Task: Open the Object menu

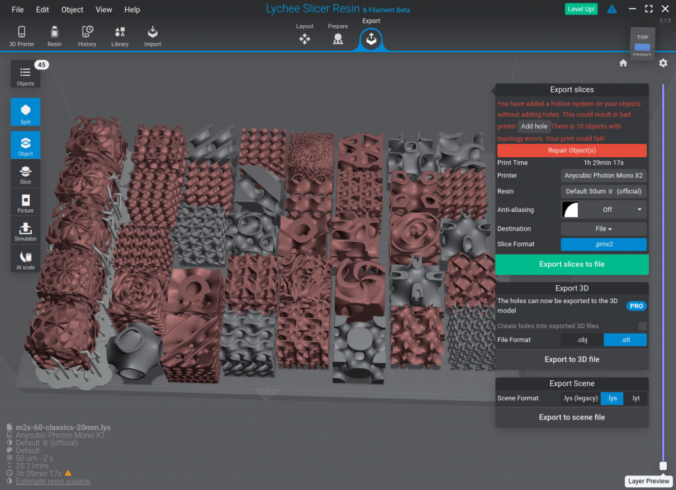Action: 72,9
